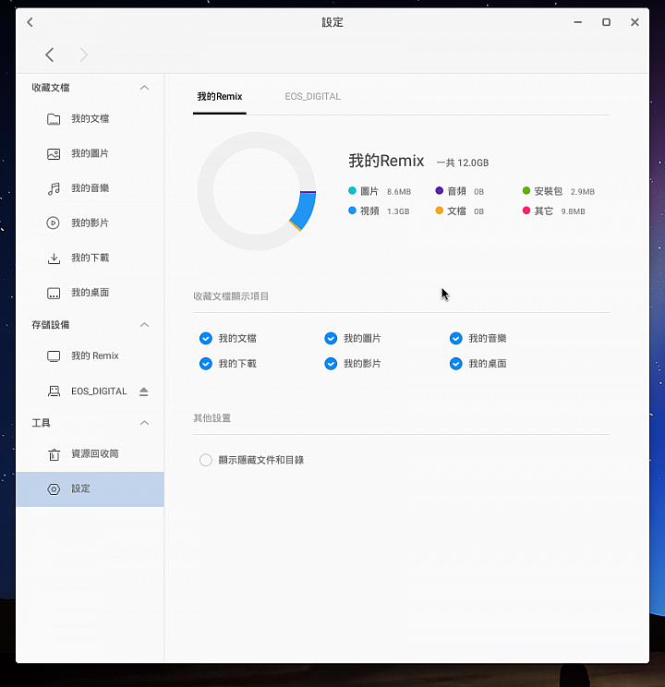Click the 其他設置 heading

tap(212, 418)
